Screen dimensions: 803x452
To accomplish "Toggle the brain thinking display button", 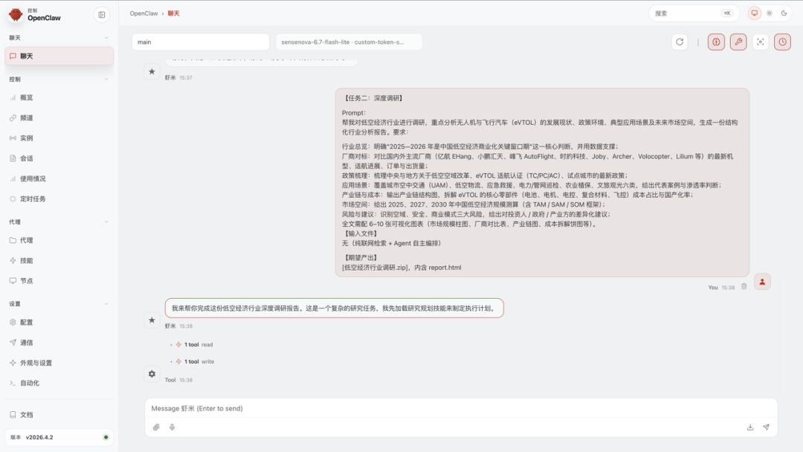I will [x=716, y=42].
